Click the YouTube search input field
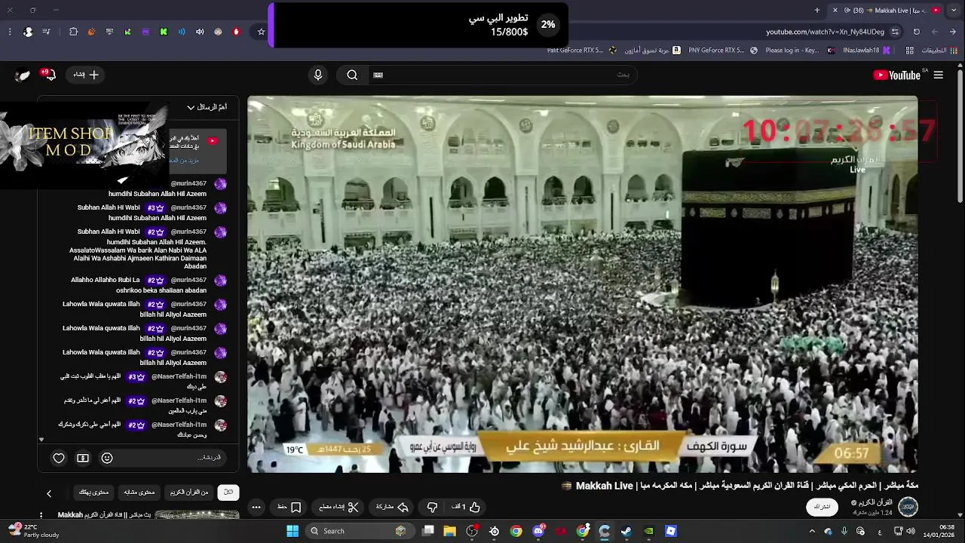The image size is (965, 543). pos(504,75)
